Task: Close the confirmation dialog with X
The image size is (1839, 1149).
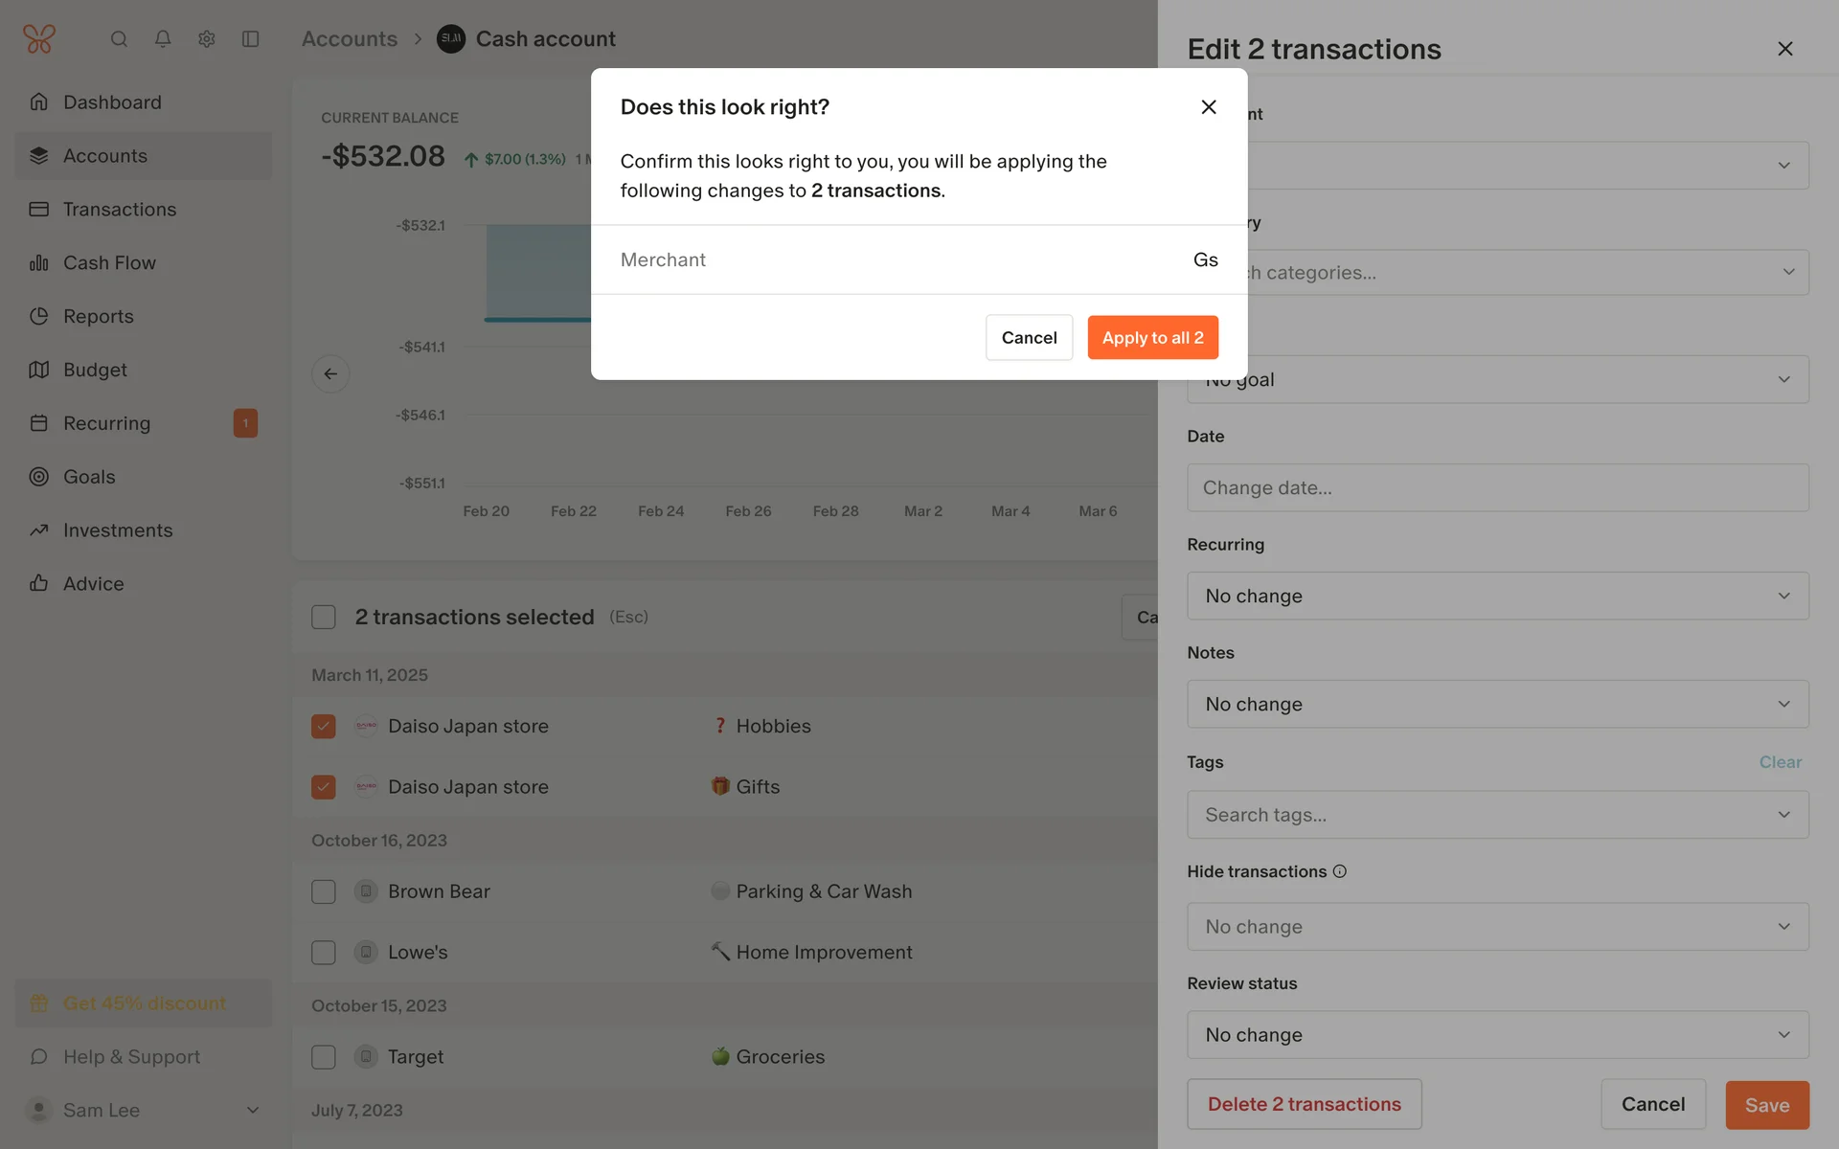Action: click(x=1209, y=107)
